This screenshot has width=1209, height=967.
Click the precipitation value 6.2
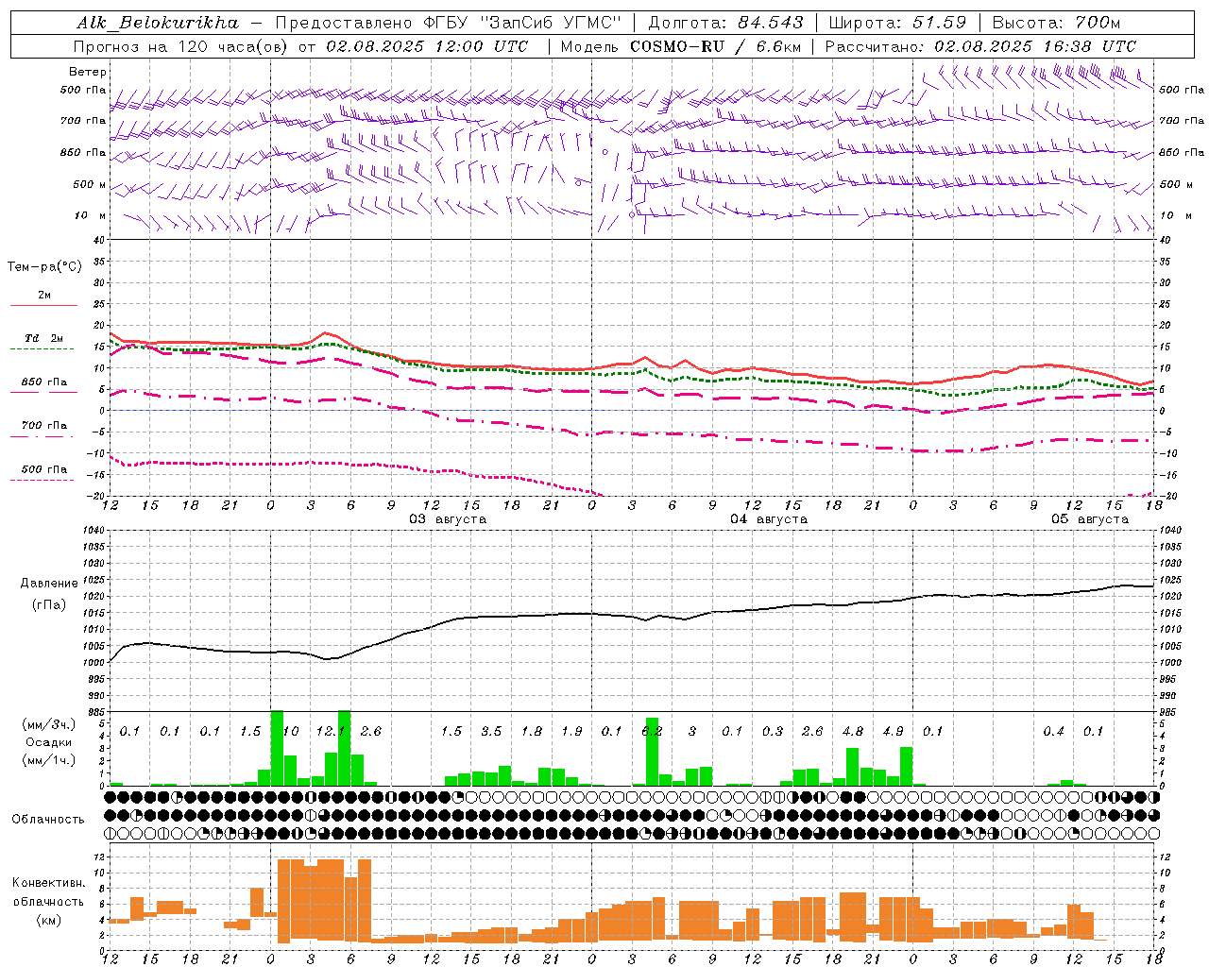[x=652, y=732]
